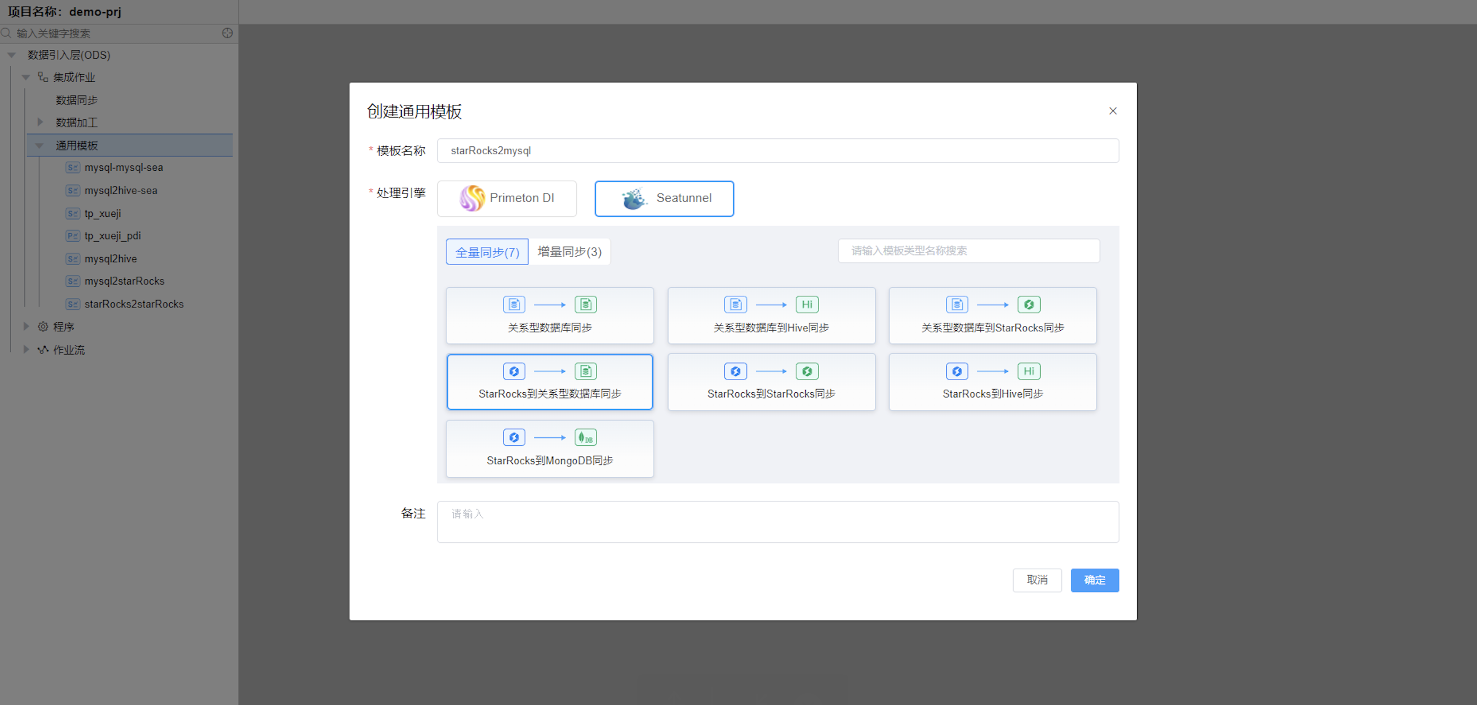Expand the 作业流 tree node
This screenshot has height=705, width=1477.
point(26,349)
